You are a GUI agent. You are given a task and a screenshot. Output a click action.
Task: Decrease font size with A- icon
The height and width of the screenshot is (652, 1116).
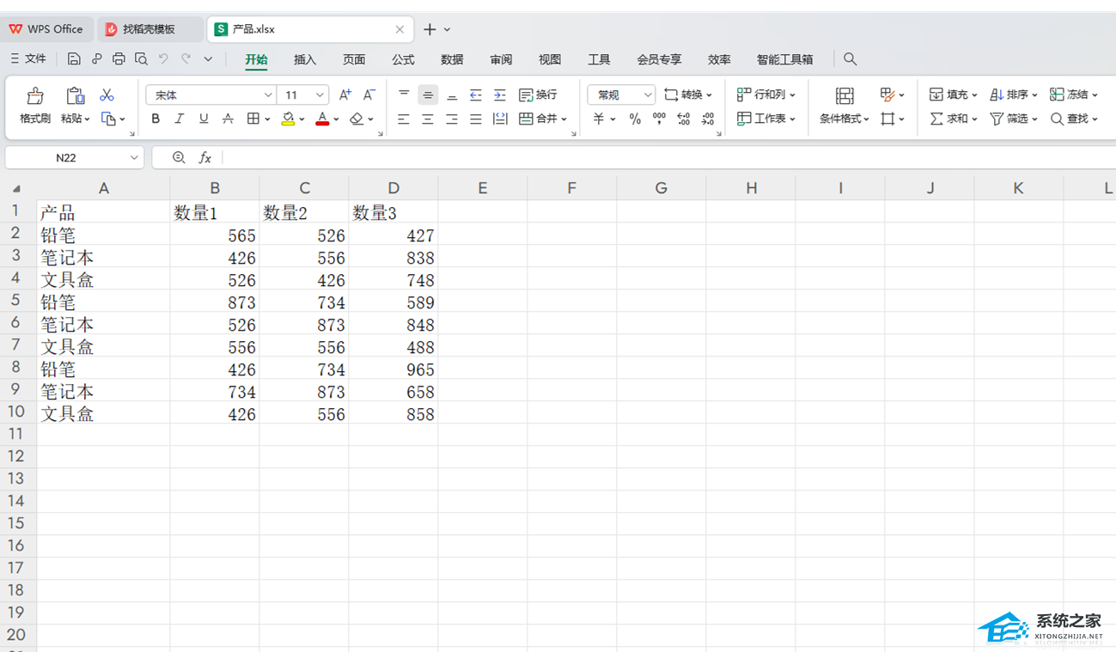click(369, 94)
